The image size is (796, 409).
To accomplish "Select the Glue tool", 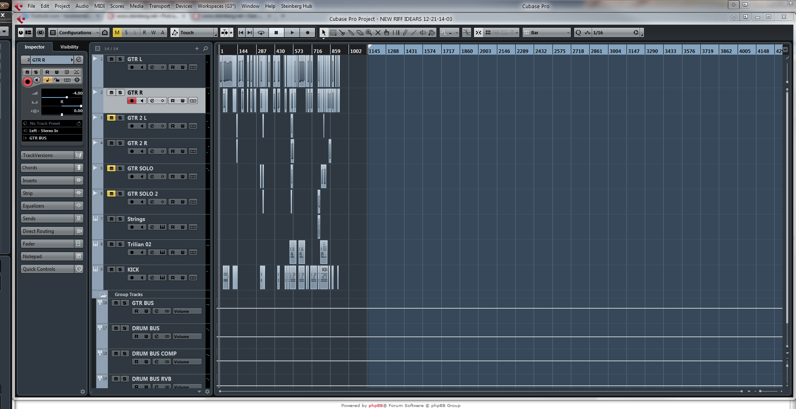I will point(351,33).
